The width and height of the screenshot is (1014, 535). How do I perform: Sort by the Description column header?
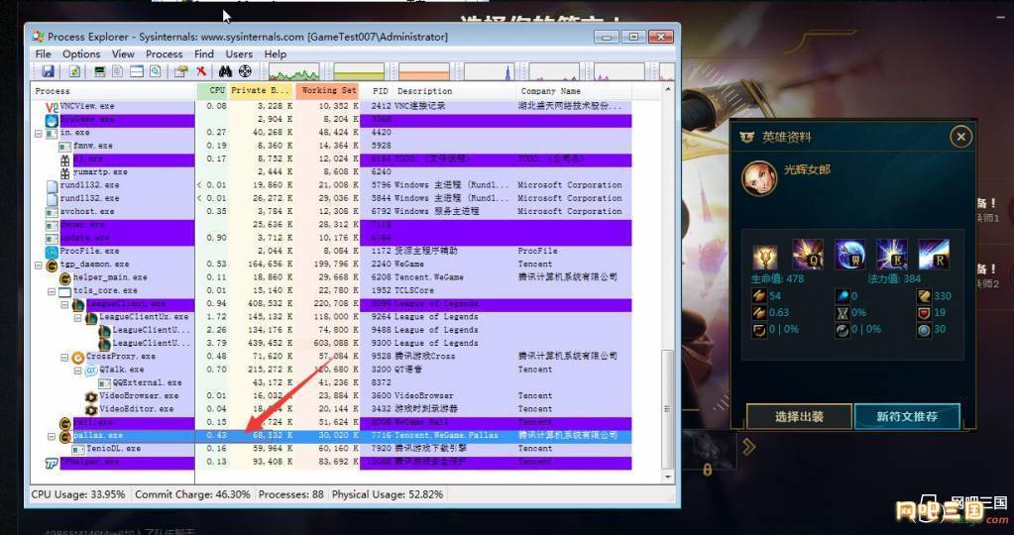[x=454, y=91]
